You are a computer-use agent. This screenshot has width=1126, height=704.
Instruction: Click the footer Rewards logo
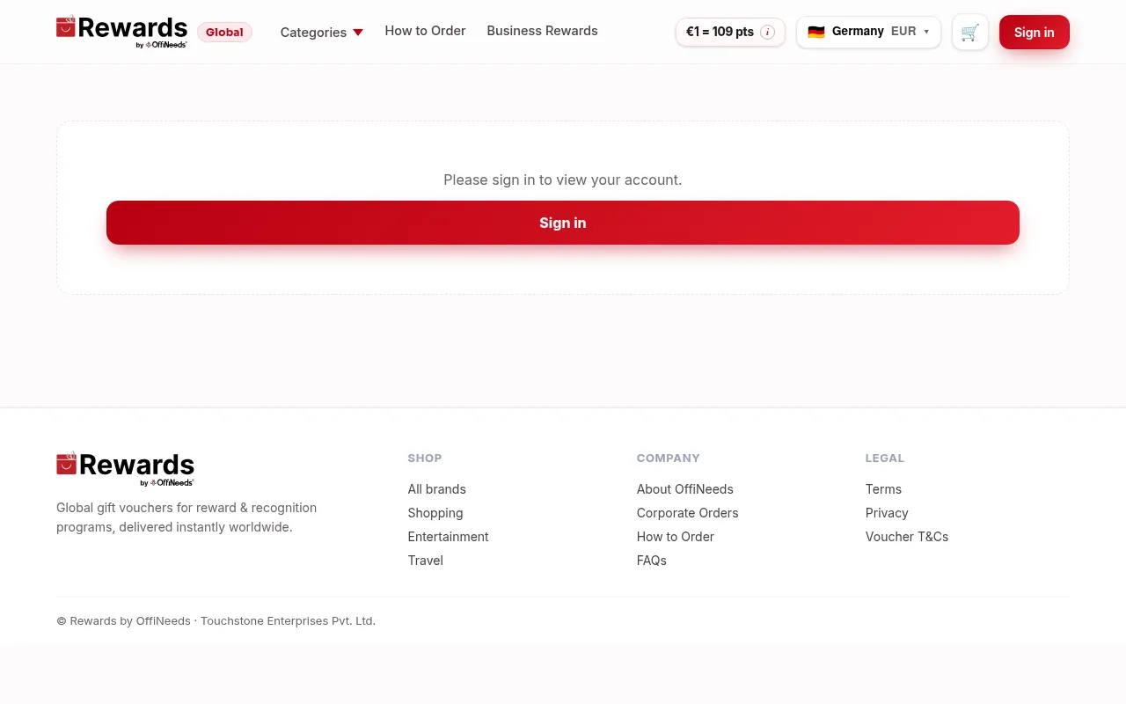125,468
